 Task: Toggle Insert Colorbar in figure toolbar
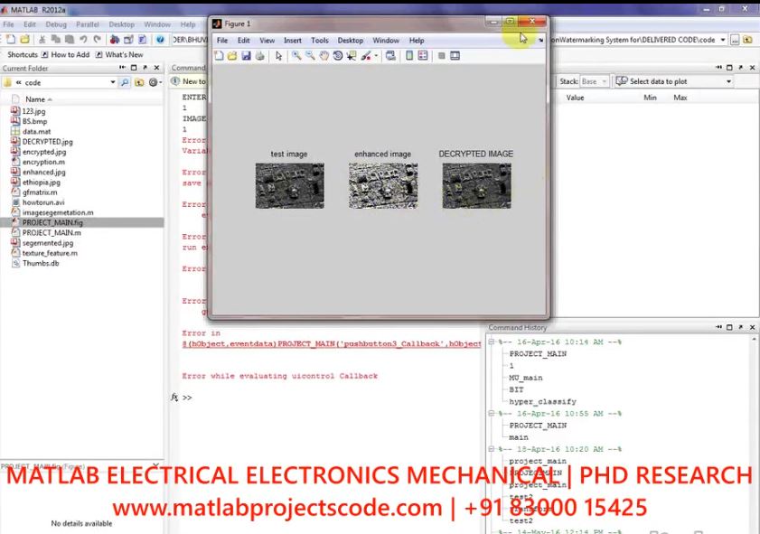[409, 56]
